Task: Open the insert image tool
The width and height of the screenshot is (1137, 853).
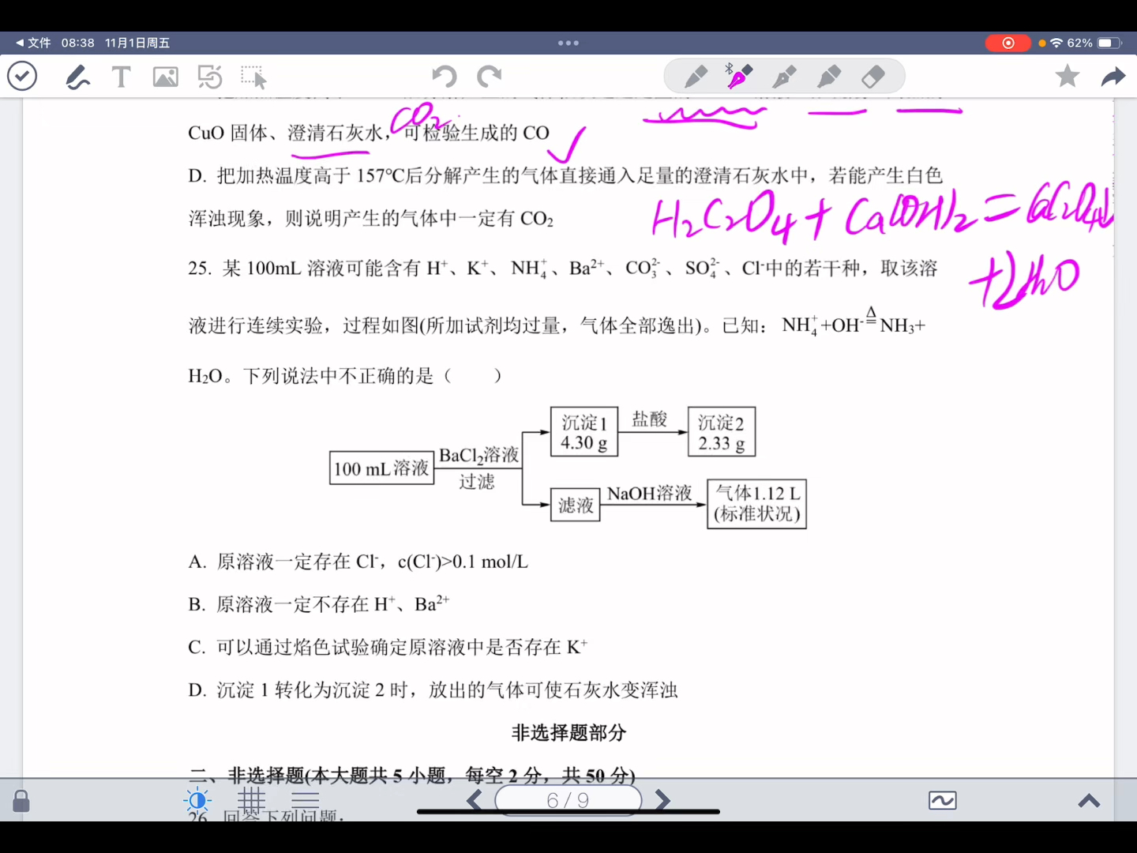Action: [166, 77]
